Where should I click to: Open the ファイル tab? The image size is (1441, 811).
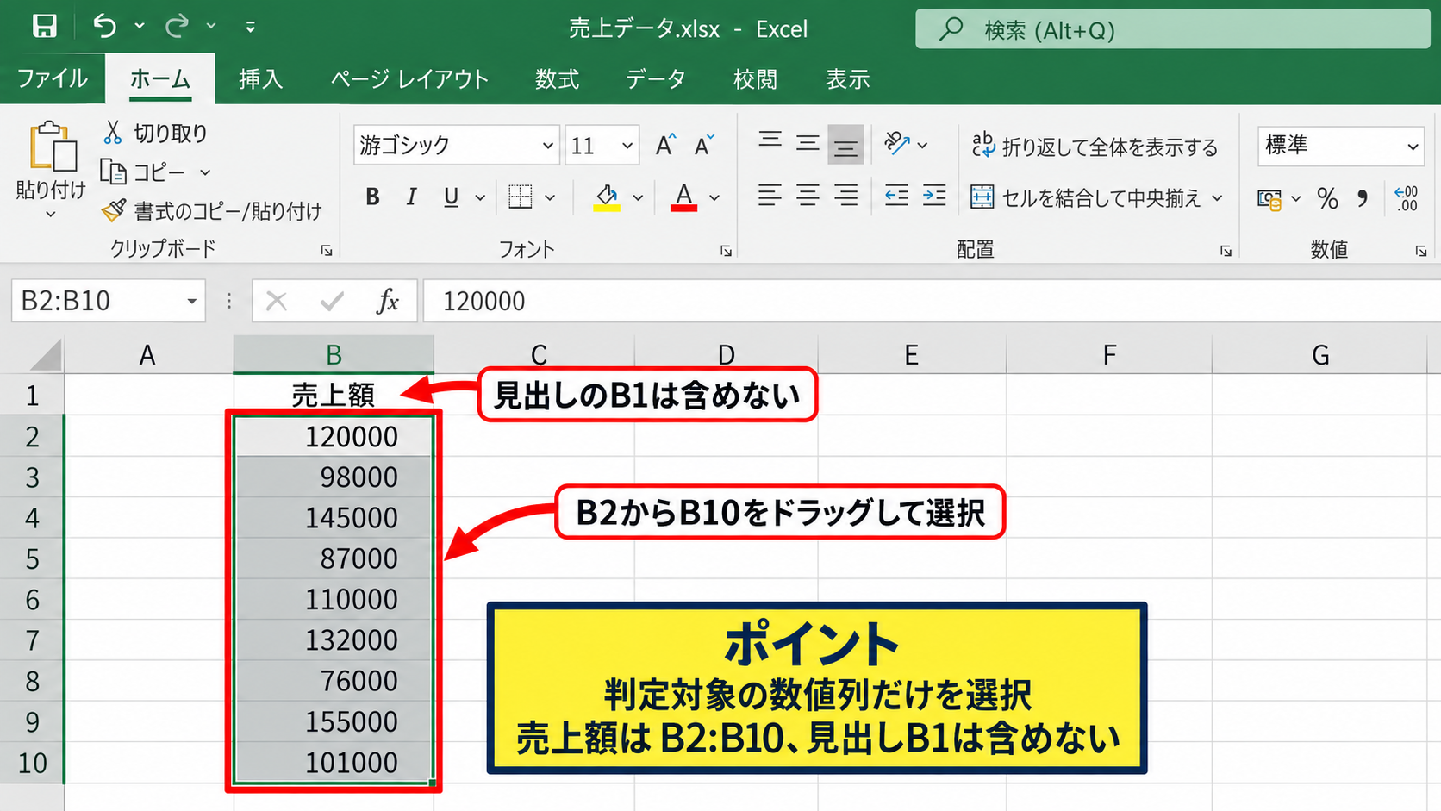point(53,78)
